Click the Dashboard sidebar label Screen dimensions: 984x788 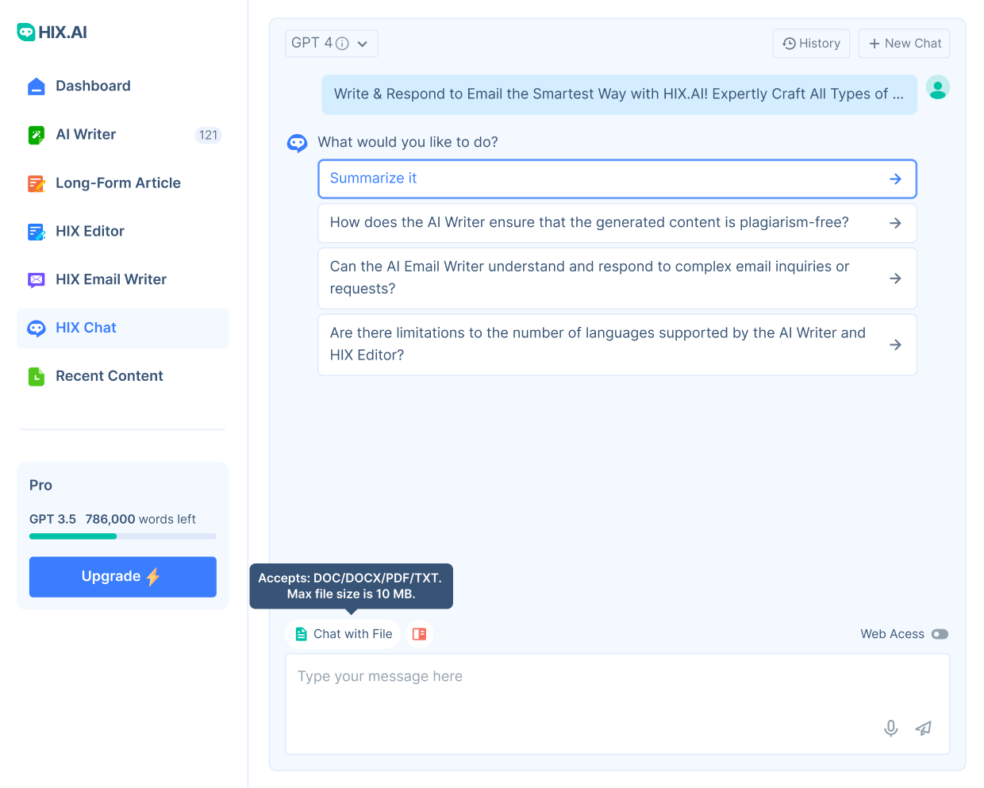93,86
